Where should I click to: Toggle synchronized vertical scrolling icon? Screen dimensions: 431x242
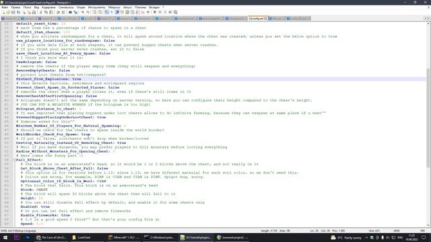[x=94, y=12]
